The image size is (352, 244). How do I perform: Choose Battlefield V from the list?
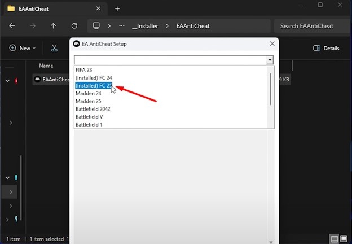pos(89,117)
